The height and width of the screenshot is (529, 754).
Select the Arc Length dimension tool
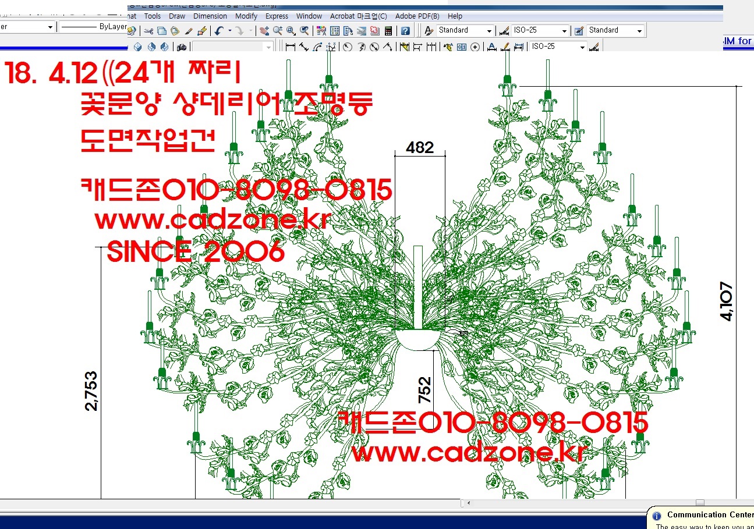pos(317,47)
